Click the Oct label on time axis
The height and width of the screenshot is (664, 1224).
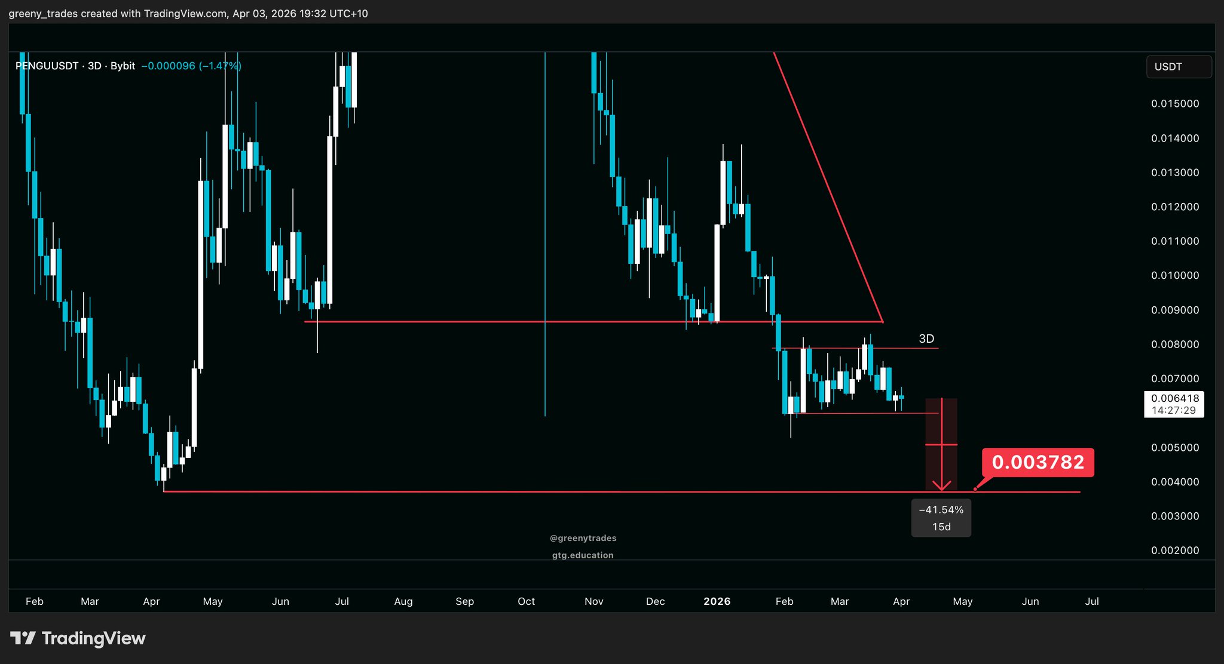[526, 601]
